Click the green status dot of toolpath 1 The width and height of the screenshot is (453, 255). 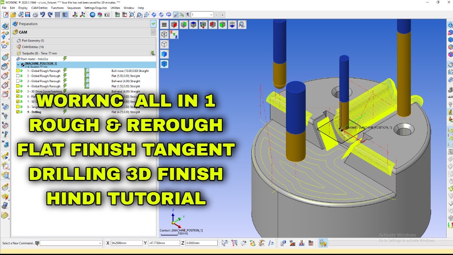click(x=21, y=71)
